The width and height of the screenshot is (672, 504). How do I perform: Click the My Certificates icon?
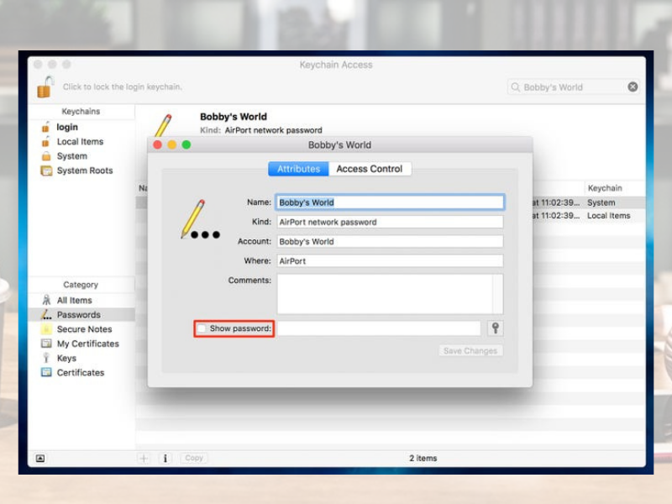pyautogui.click(x=46, y=344)
